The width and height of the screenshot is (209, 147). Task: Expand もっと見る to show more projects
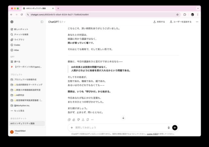[17, 111]
